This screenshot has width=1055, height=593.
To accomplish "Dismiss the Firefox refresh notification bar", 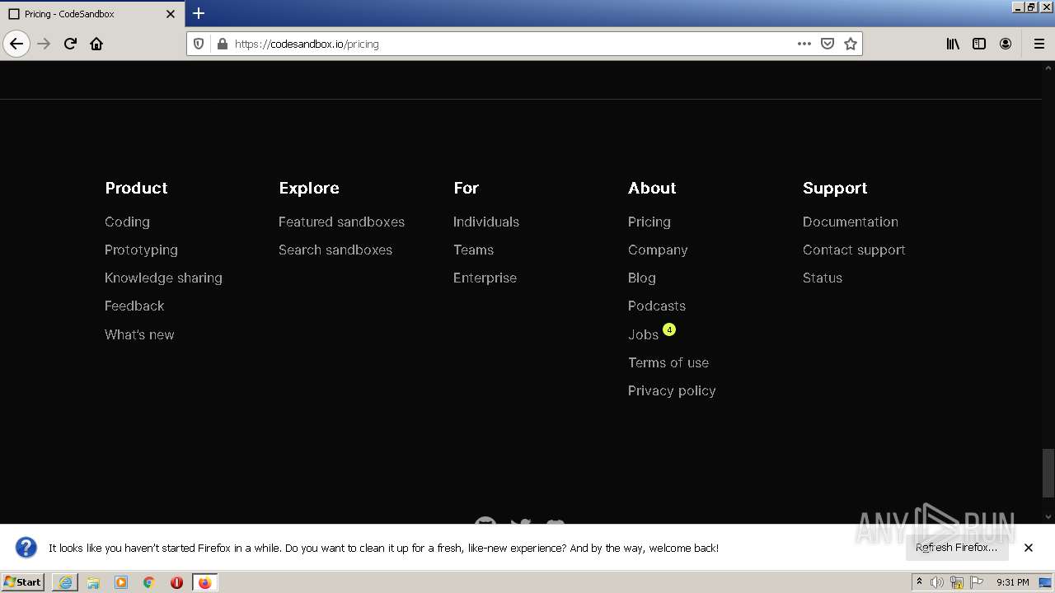I will point(1028,548).
